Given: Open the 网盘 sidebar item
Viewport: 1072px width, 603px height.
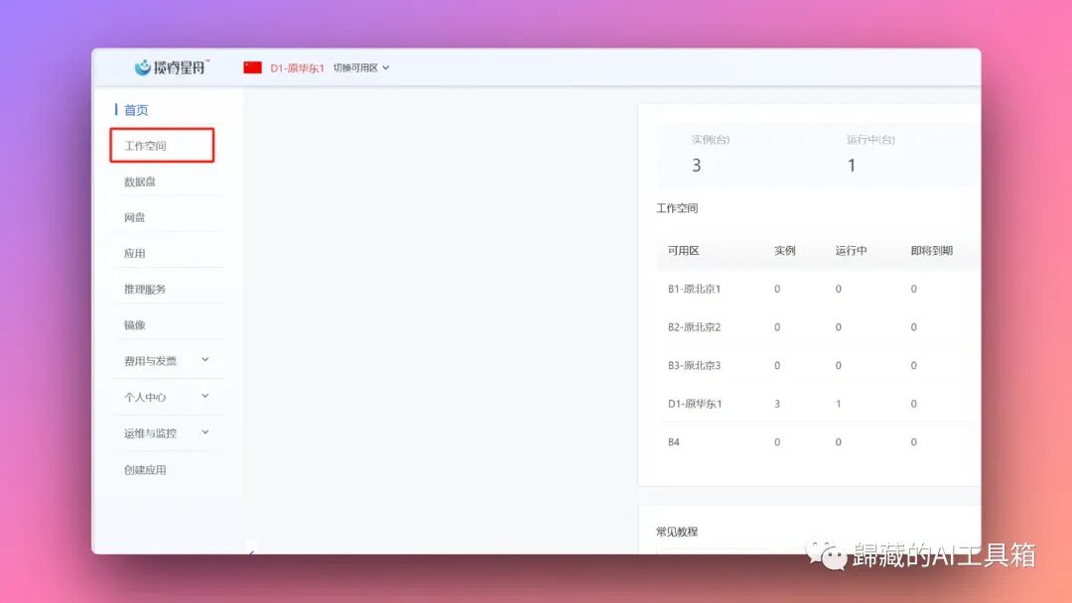Looking at the screenshot, I should (x=135, y=217).
